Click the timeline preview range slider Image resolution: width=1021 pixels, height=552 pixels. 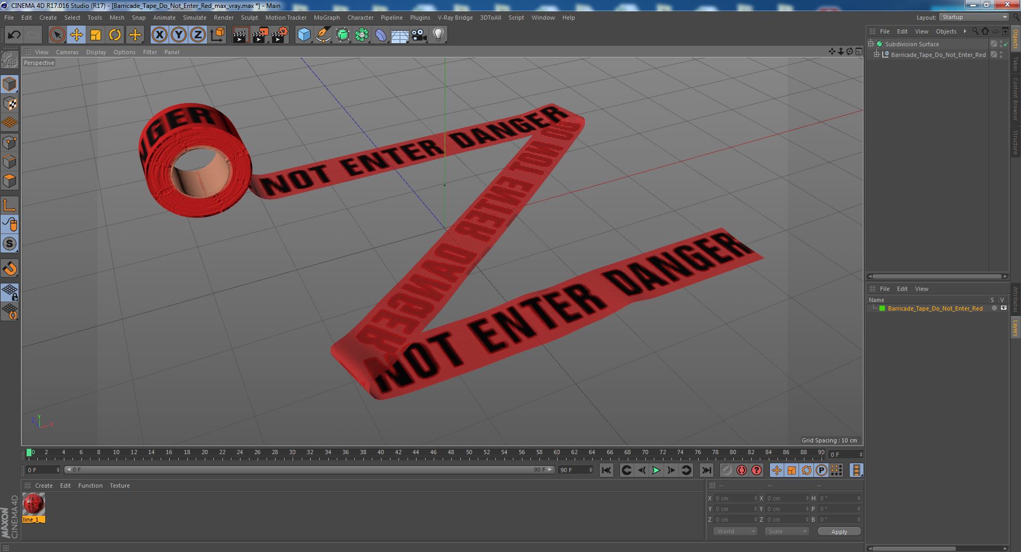tap(310, 470)
